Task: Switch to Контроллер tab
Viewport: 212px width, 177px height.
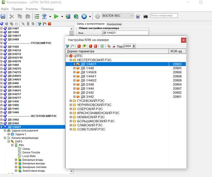Action: [x=114, y=24]
